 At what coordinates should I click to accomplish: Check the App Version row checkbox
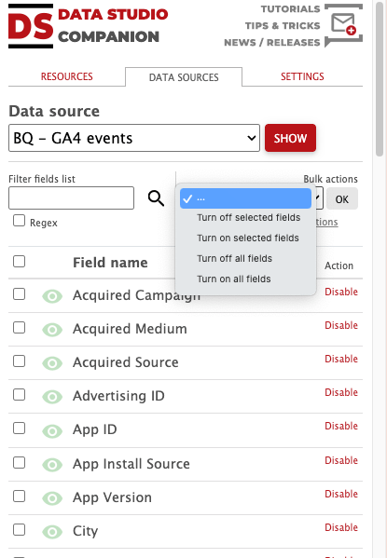pos(20,497)
